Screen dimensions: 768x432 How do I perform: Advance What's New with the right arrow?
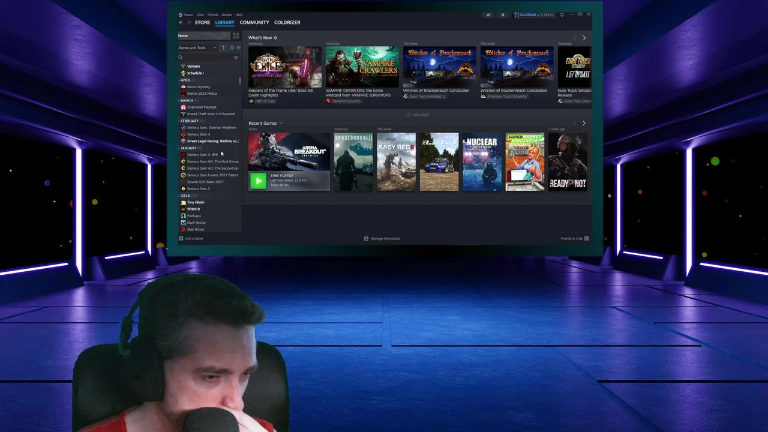584,38
